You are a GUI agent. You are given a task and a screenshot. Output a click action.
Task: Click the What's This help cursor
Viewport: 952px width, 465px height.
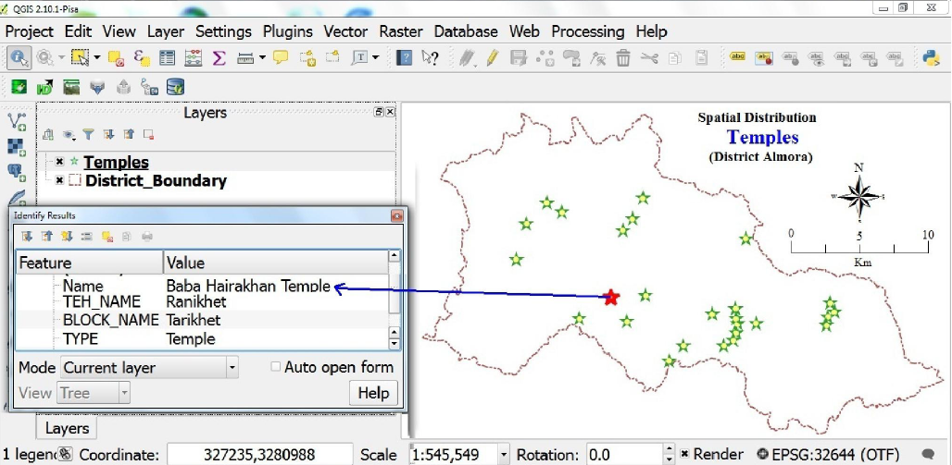click(x=430, y=57)
